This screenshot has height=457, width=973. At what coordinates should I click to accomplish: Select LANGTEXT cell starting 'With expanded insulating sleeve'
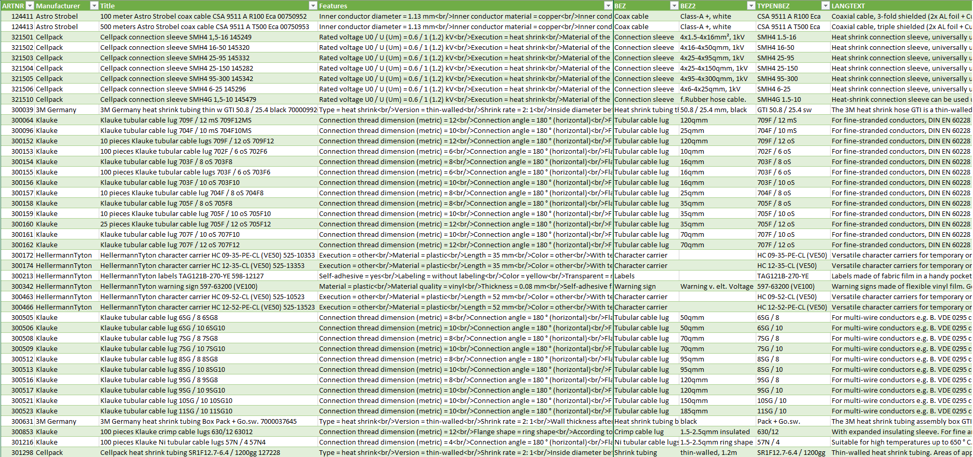(901, 432)
